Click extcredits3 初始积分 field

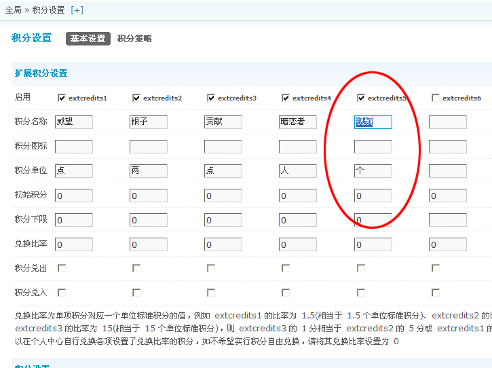[x=223, y=196]
